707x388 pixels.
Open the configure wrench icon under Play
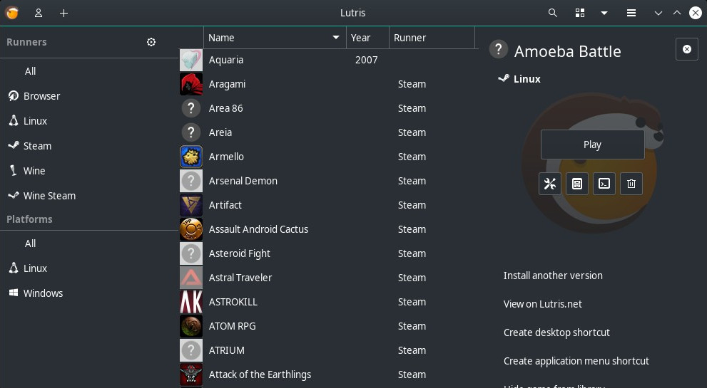pos(550,184)
